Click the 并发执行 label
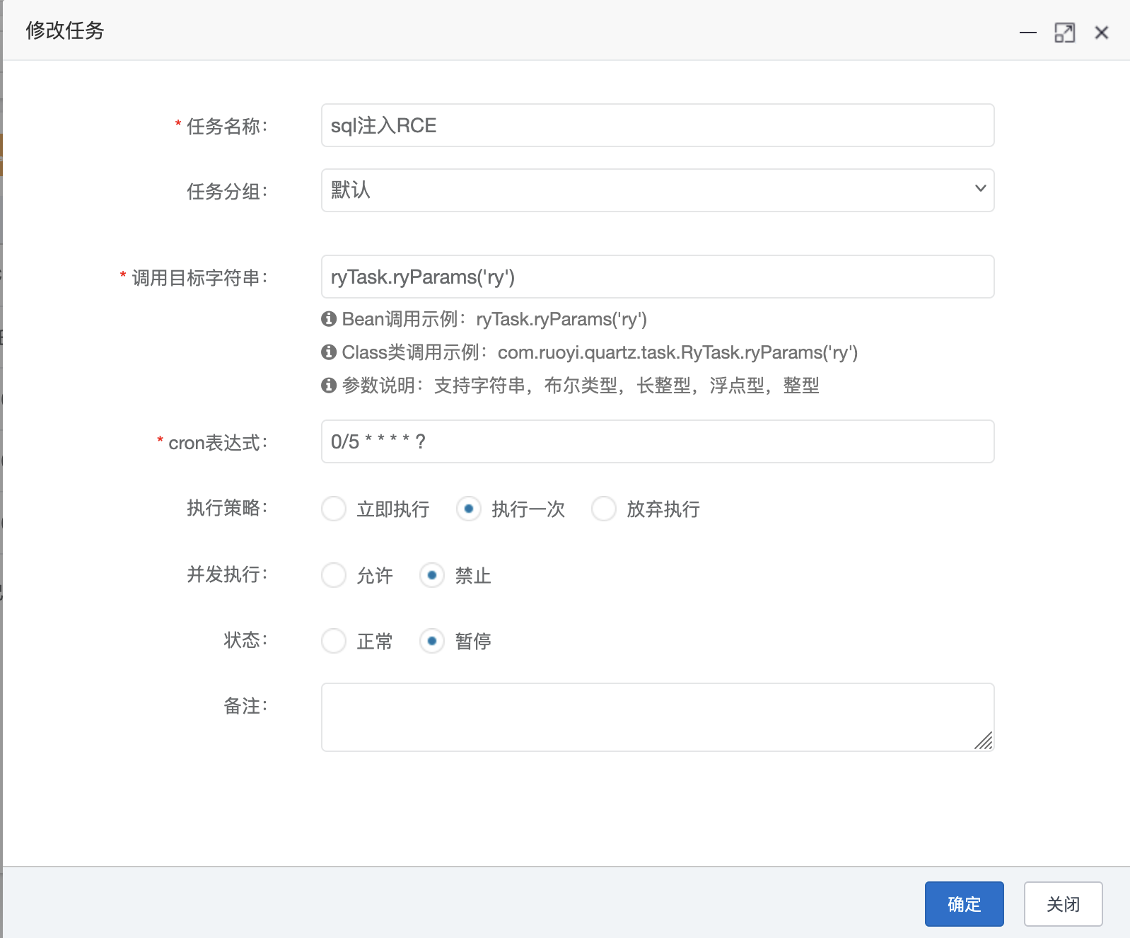The width and height of the screenshot is (1130, 938). tap(227, 574)
